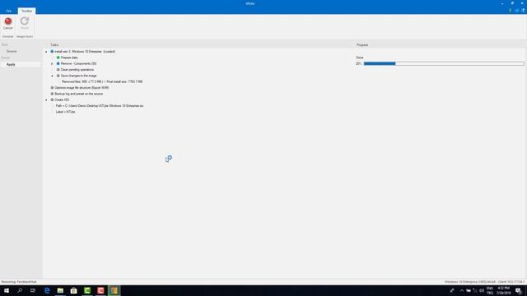527x296 pixels.
Task: Click the Done status text for Prepare data
Action: [x=360, y=58]
